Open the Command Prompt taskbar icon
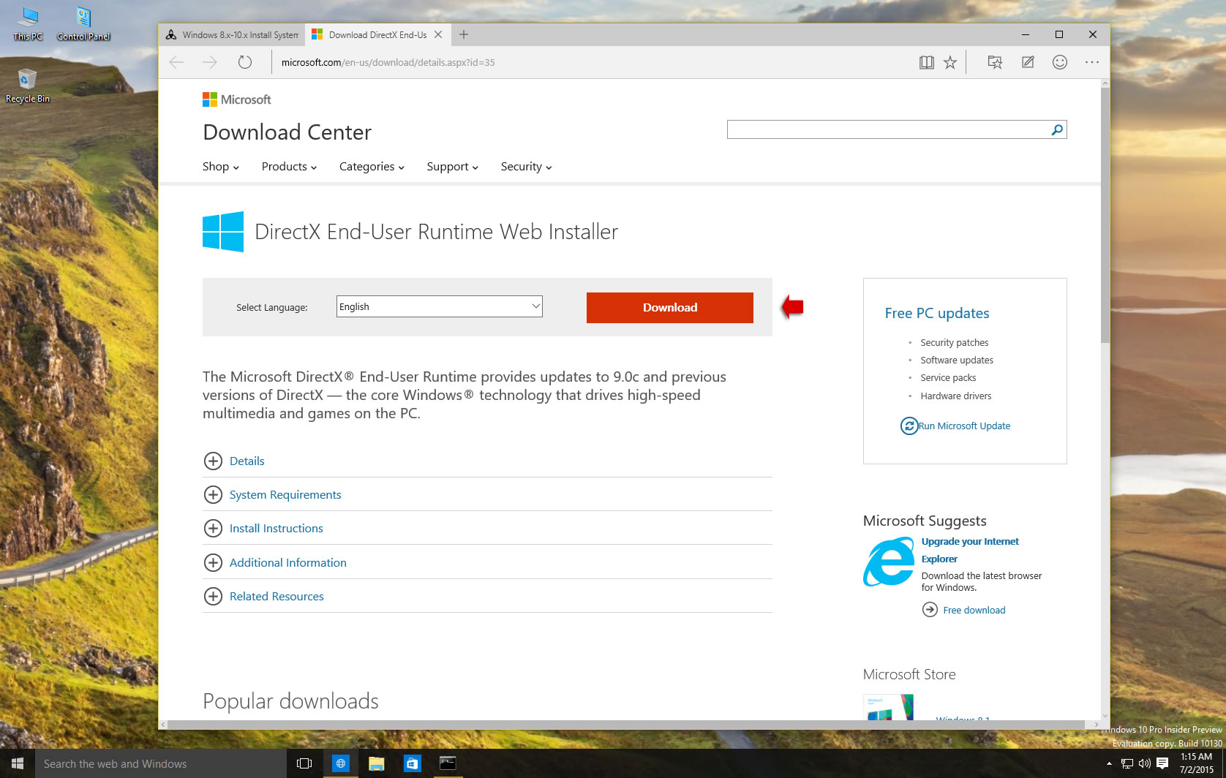 (448, 763)
